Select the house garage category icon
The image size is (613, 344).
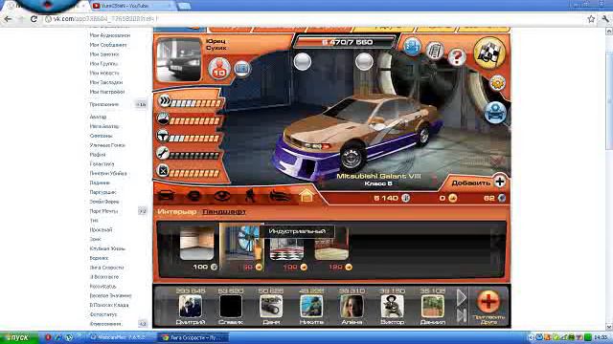coord(306,195)
